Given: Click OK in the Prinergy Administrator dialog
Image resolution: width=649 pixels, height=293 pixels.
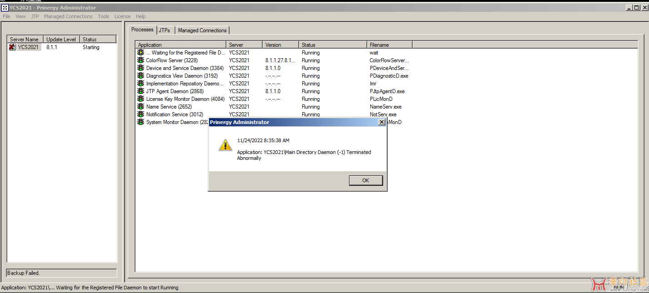Looking at the screenshot, I should click(x=366, y=180).
